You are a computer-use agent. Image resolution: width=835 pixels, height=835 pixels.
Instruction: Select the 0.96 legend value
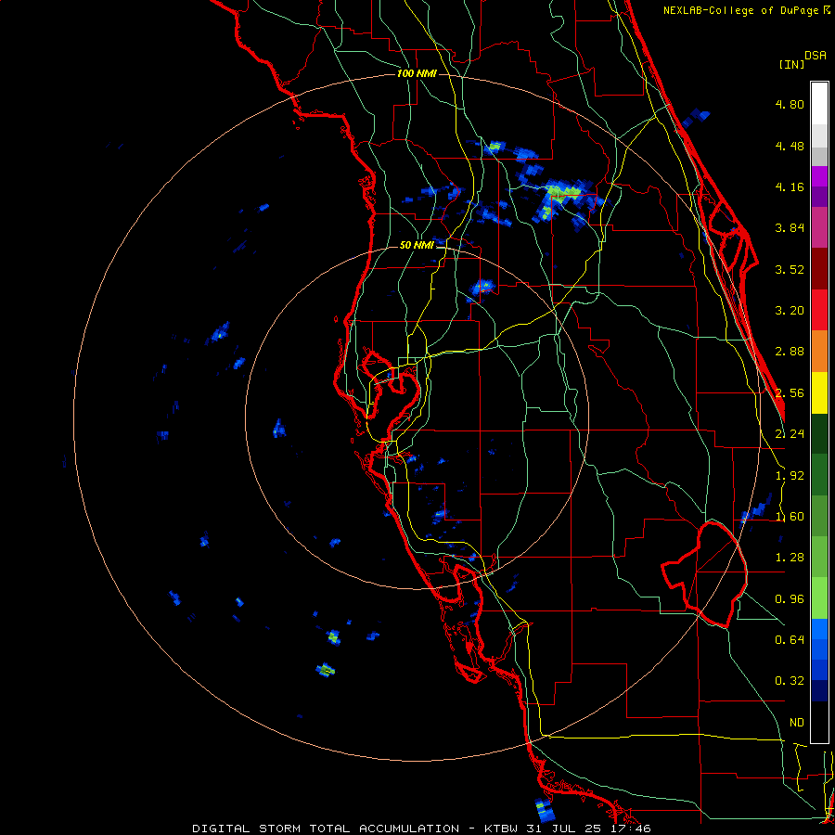tap(790, 599)
